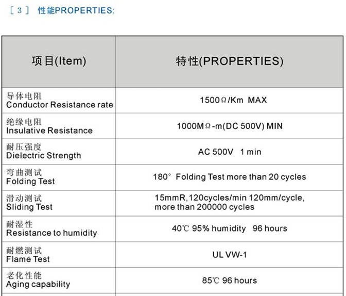
Task: Click the bracketed section number 3
Action: click(x=20, y=10)
